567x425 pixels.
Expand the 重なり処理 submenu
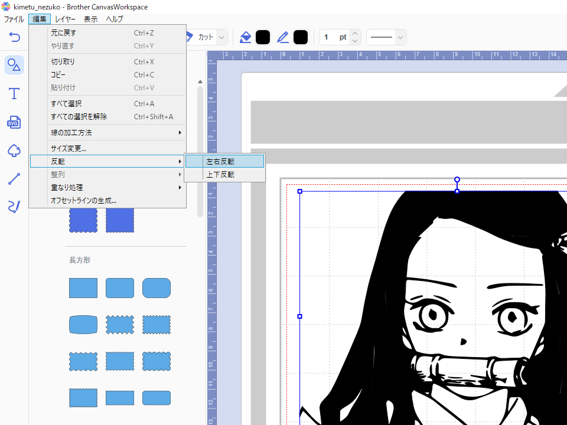107,188
